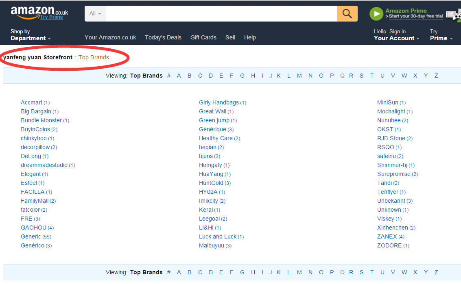
Task: Open Generic brand with 55 items
Action: tap(31, 237)
